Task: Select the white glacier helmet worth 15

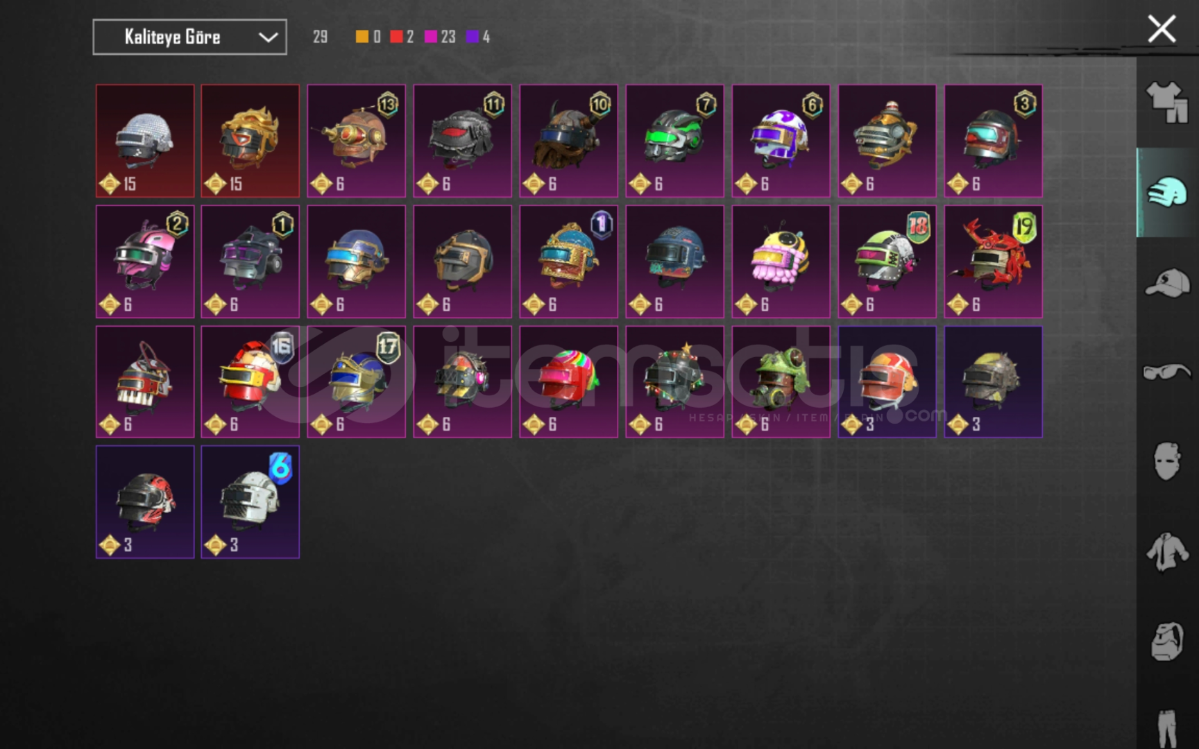Action: click(145, 141)
